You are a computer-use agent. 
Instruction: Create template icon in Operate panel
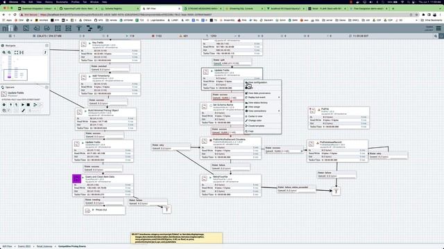pos(35,104)
